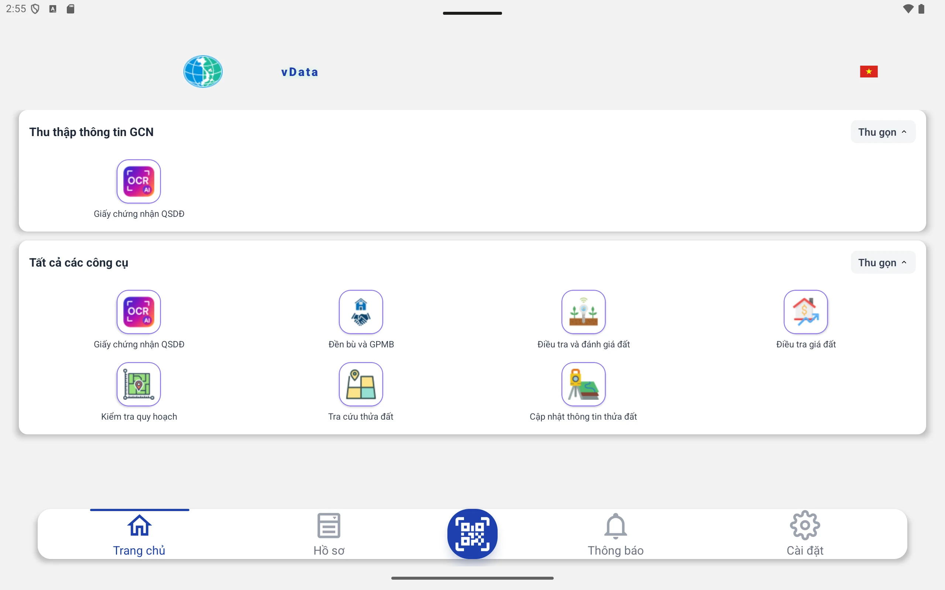This screenshot has height=590, width=945.
Task: Tap the QR code scanner button
Action: pos(472,534)
